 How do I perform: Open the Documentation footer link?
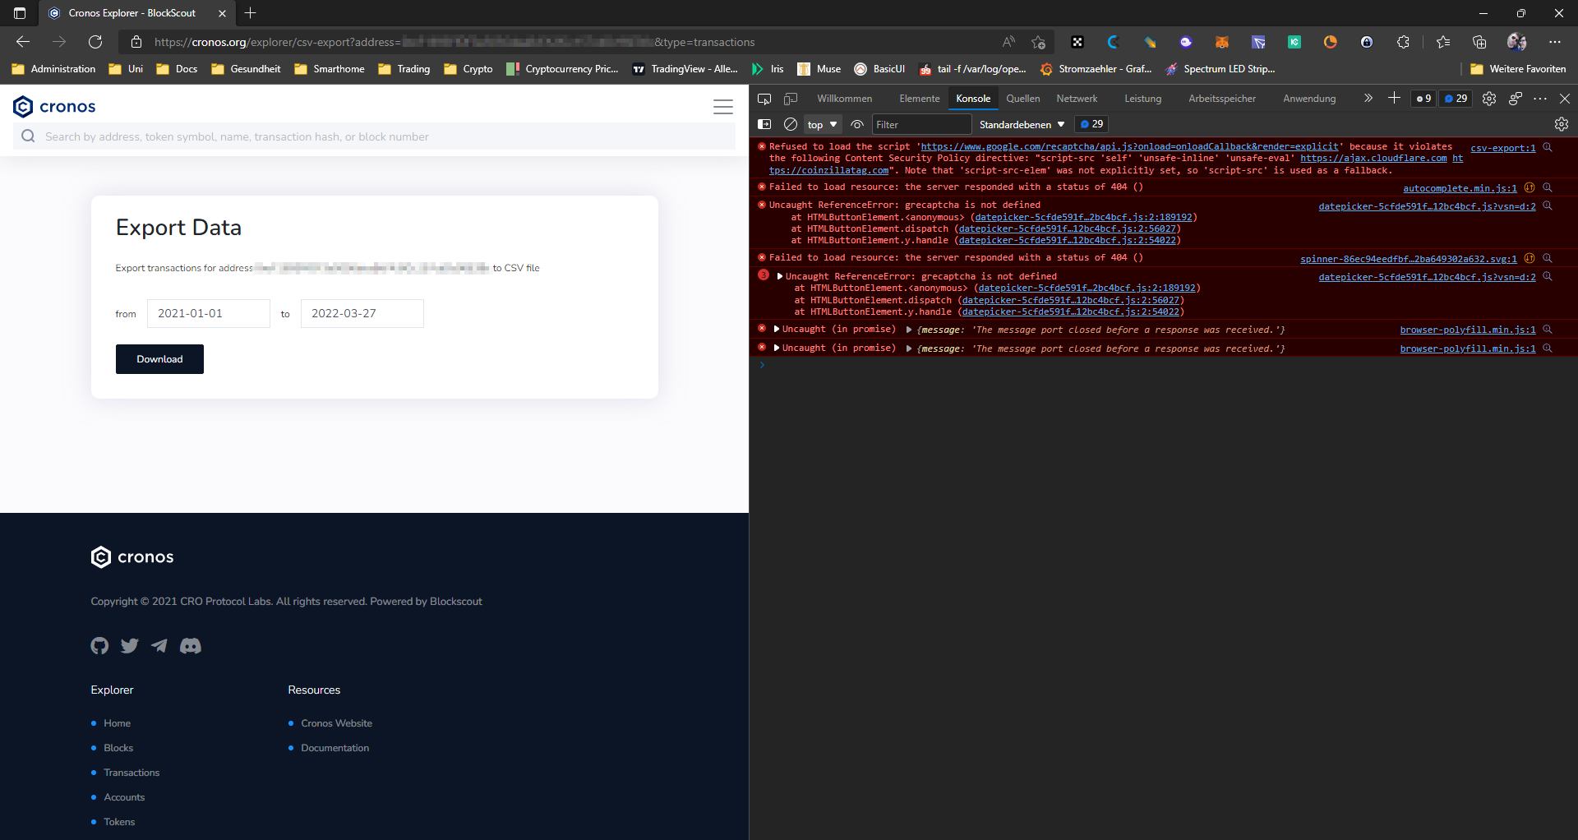tap(335, 748)
